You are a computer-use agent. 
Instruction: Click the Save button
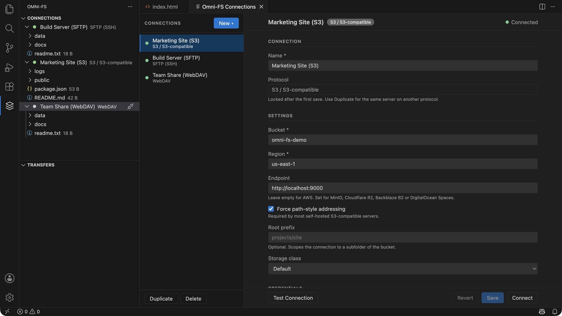492,298
